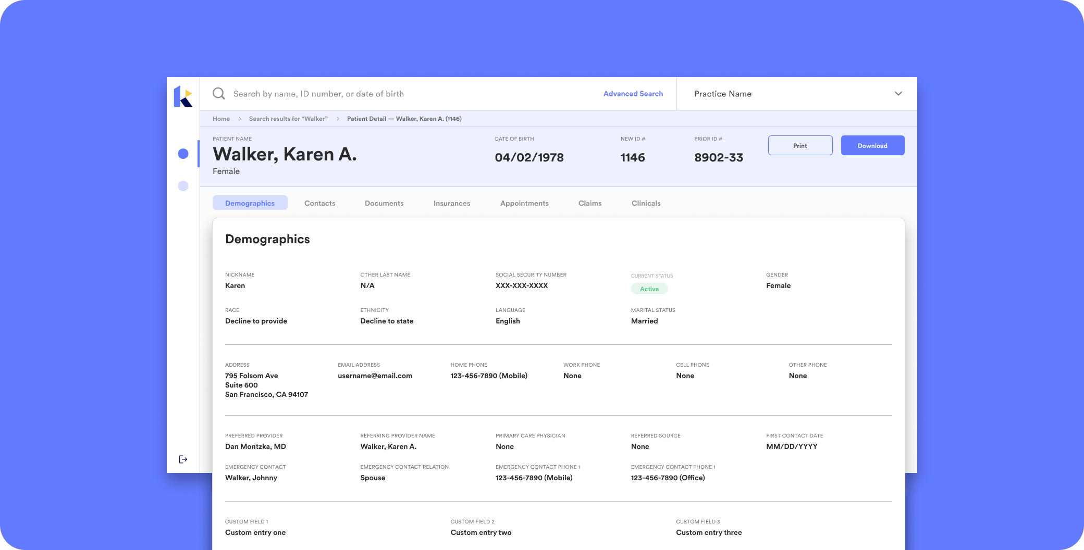The image size is (1084, 550).
Task: Click the First Contact Date MM/DD/YYYY
Action: (792, 446)
